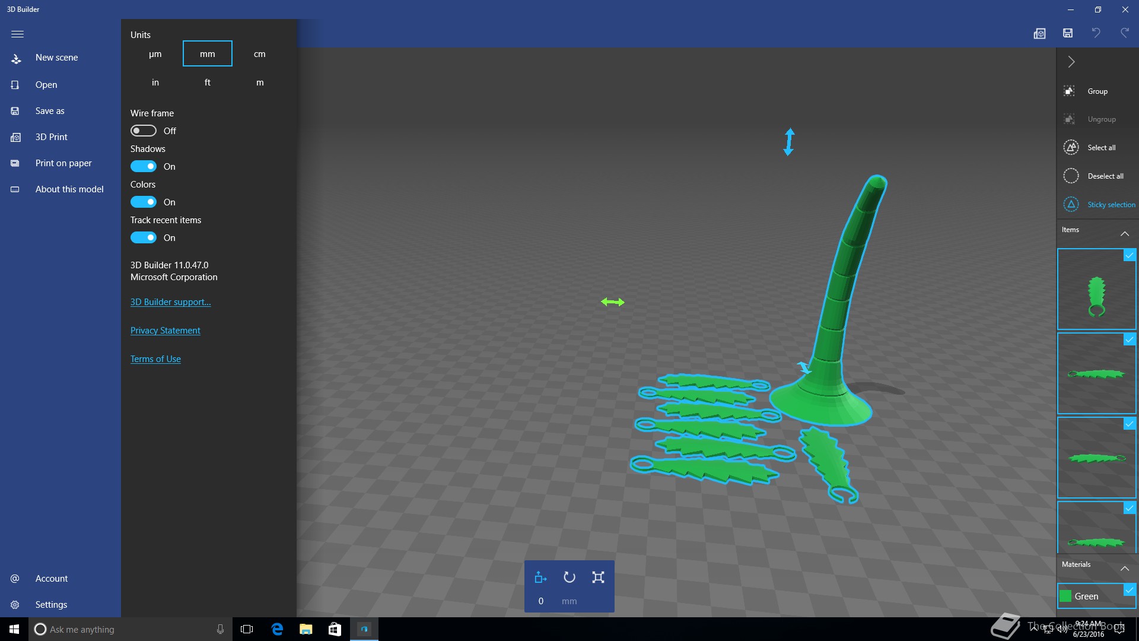1139x641 pixels.
Task: Click the Cortana Ask me anything box
Action: (x=129, y=629)
